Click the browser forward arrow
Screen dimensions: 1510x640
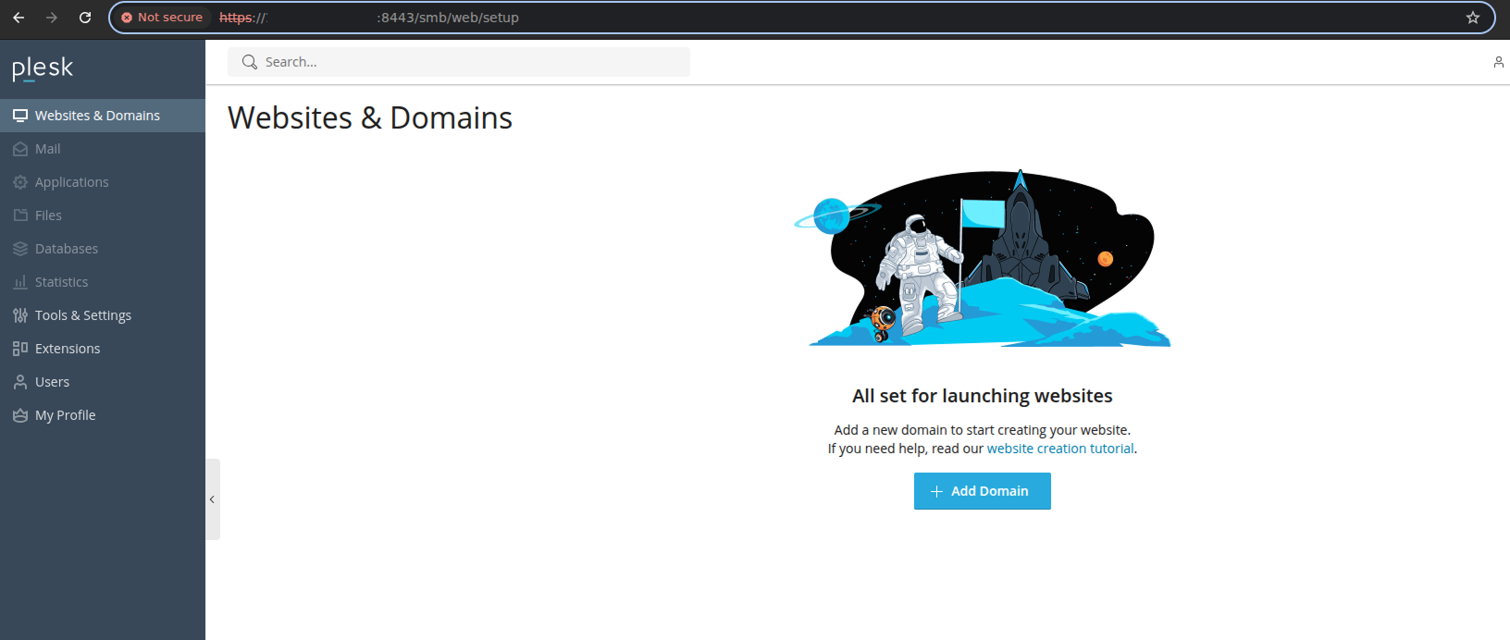point(52,18)
